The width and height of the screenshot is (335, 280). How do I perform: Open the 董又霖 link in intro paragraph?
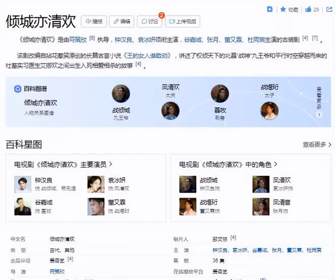pos(233,40)
